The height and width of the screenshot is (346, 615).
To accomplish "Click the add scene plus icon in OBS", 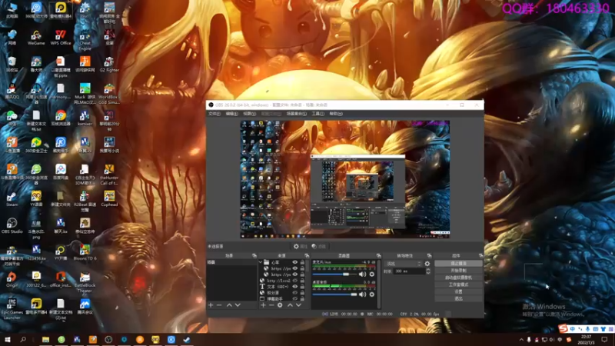I will (x=211, y=305).
